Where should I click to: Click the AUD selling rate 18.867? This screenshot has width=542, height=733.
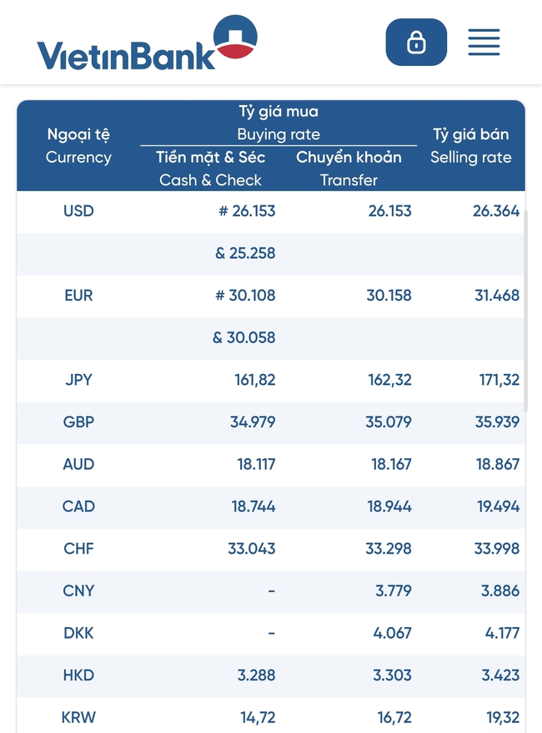[497, 464]
